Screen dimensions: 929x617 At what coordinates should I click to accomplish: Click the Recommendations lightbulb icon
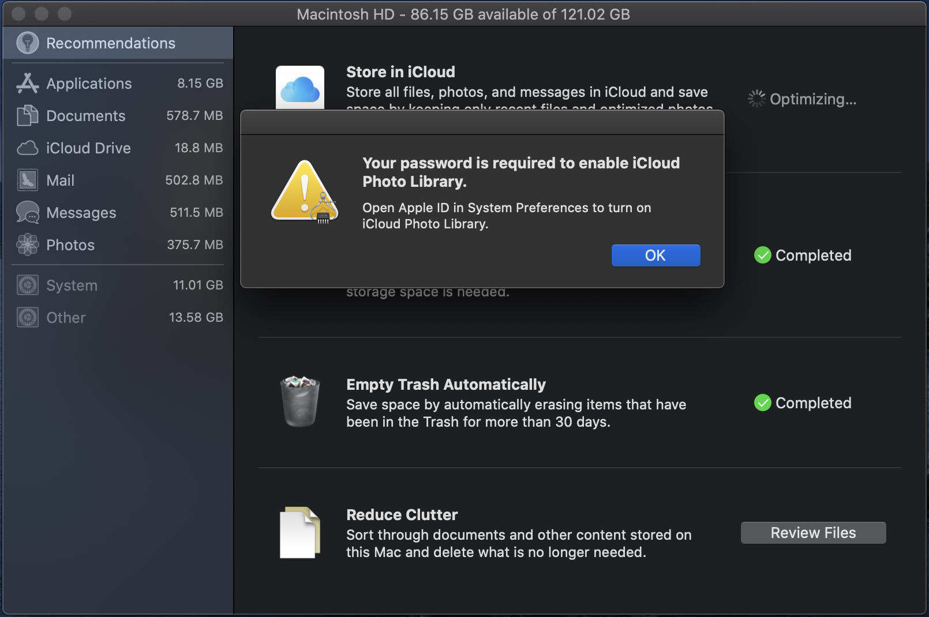28,43
